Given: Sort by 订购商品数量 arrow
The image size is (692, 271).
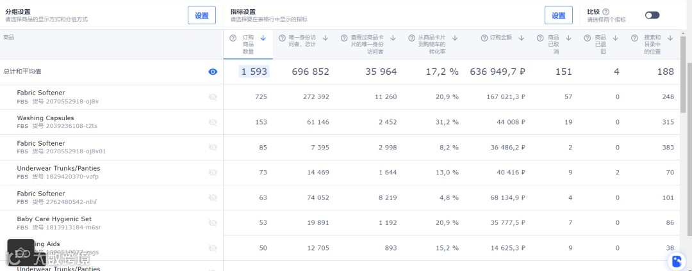Looking at the screenshot, I should (263, 38).
